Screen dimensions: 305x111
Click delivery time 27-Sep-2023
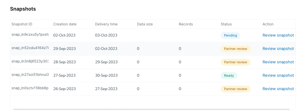[x=106, y=89]
